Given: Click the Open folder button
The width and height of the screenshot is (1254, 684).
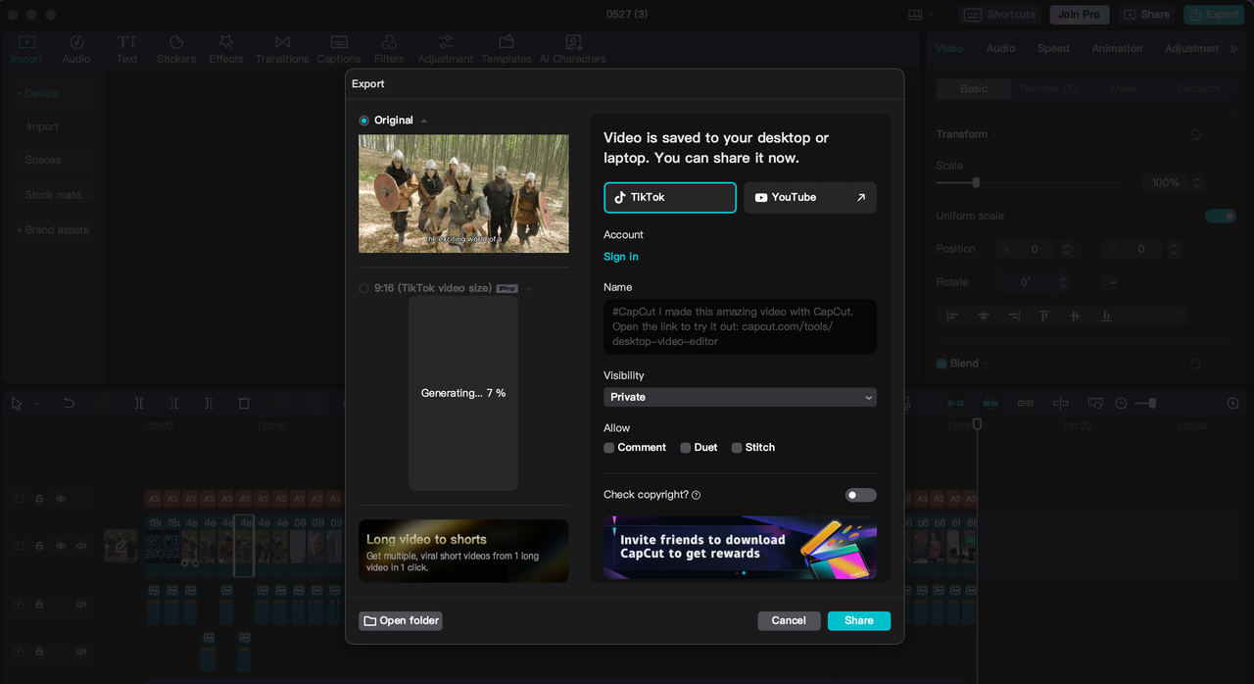Looking at the screenshot, I should click(x=401, y=620).
